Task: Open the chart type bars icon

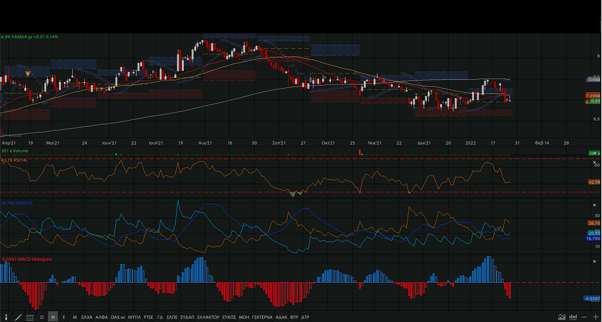Action: [x=573, y=317]
